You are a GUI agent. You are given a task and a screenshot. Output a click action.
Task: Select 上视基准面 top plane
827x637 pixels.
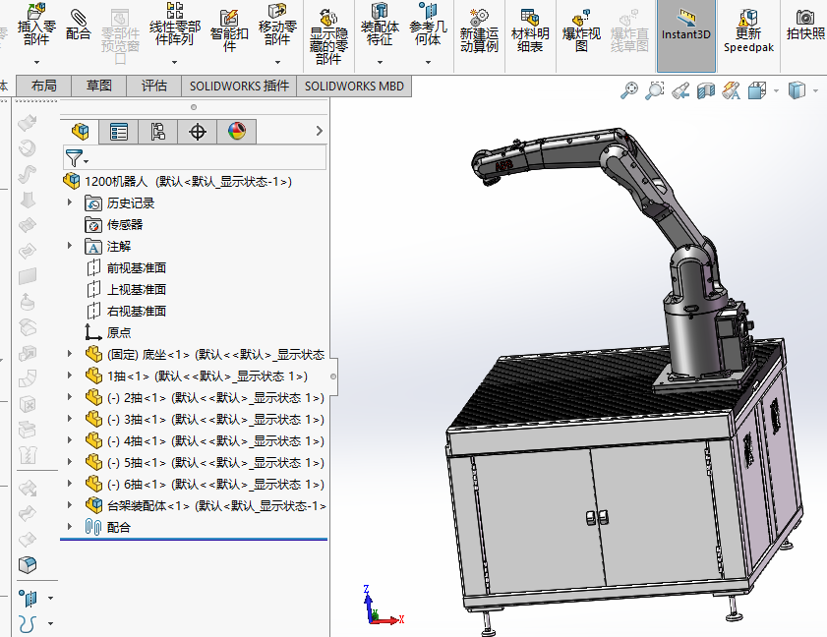pyautogui.click(x=126, y=289)
